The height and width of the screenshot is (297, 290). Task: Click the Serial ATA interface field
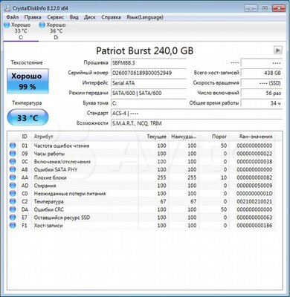[x=149, y=83]
